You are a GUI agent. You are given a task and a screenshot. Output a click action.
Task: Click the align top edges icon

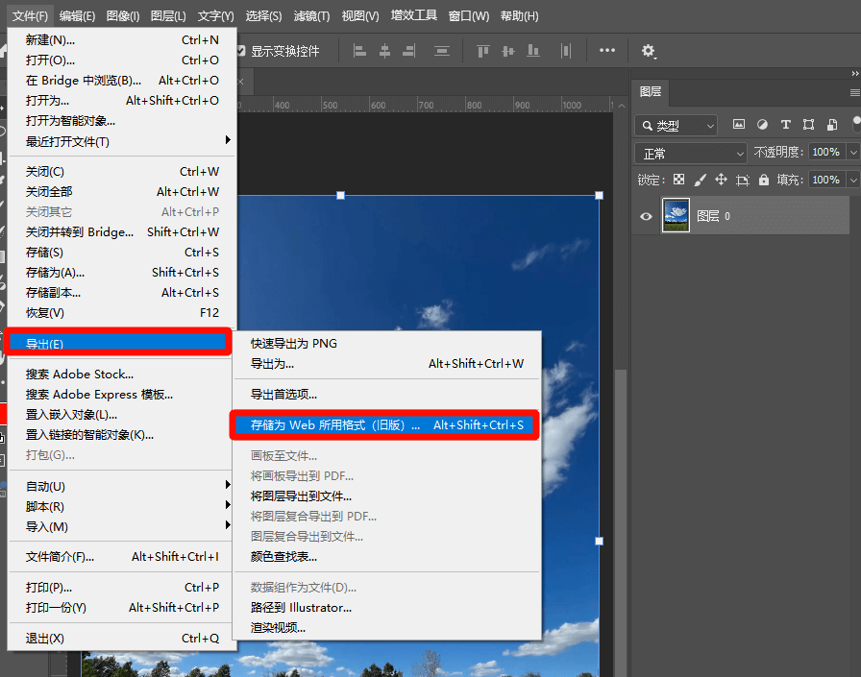[x=483, y=51]
